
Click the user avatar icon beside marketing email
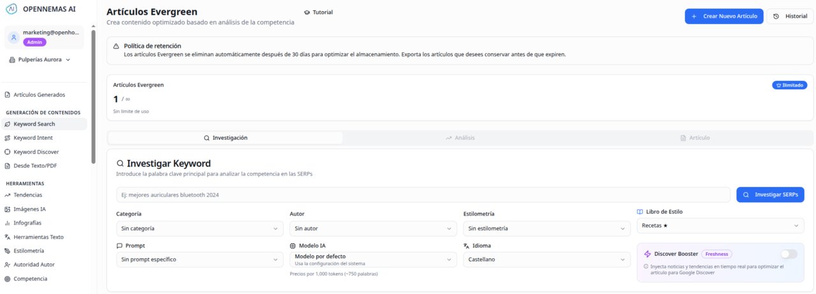pos(13,38)
